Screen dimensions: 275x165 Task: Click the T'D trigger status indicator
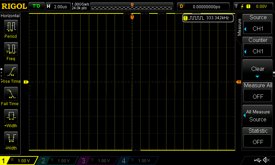click(36, 6)
